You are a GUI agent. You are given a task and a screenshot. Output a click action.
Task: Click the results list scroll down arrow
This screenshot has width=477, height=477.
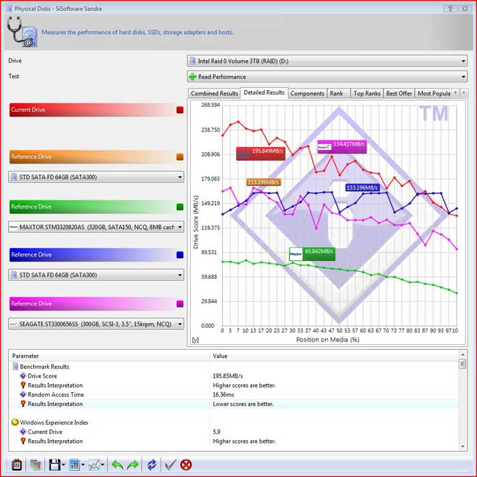coord(463,446)
